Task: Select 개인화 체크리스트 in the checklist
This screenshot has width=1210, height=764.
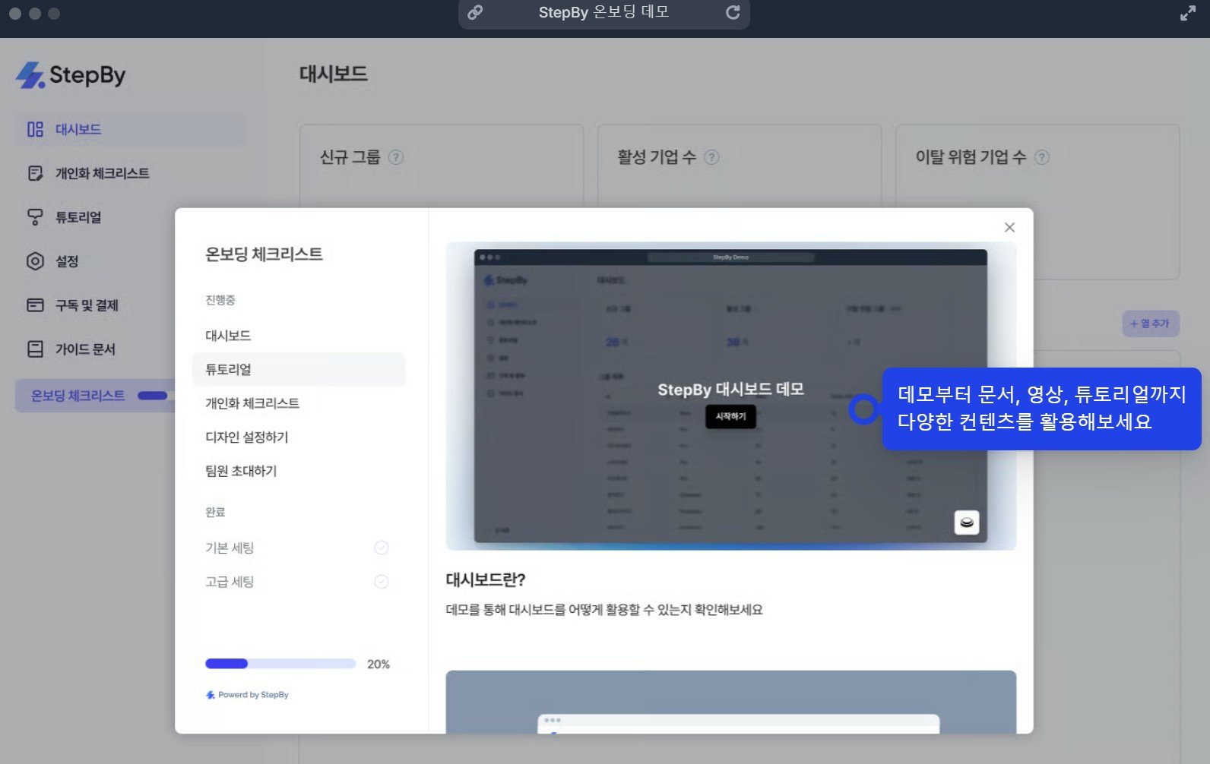Action: click(252, 403)
